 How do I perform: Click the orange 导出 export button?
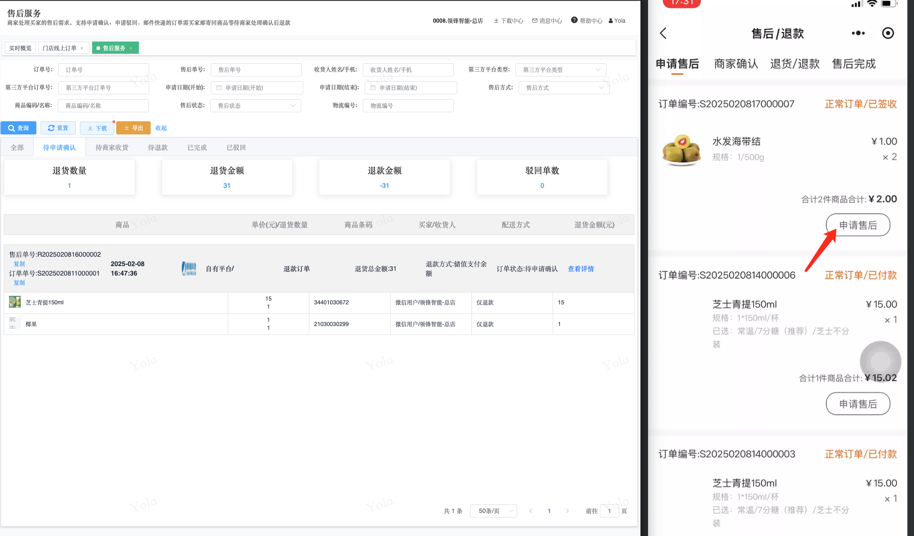click(x=133, y=128)
